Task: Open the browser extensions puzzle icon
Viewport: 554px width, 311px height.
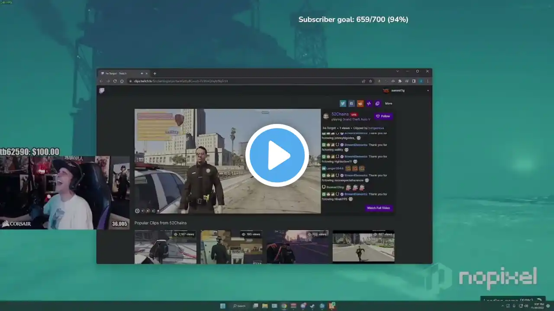Action: coord(400,81)
